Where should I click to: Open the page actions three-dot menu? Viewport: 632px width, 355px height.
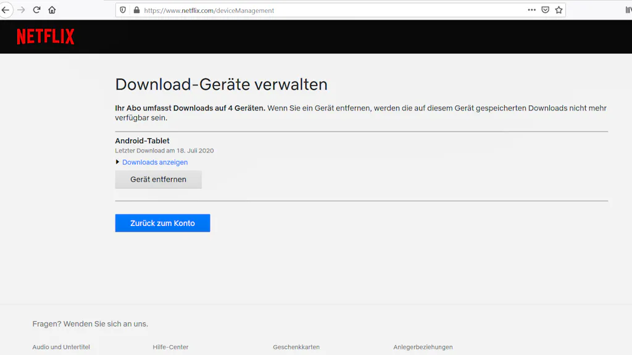(x=531, y=10)
